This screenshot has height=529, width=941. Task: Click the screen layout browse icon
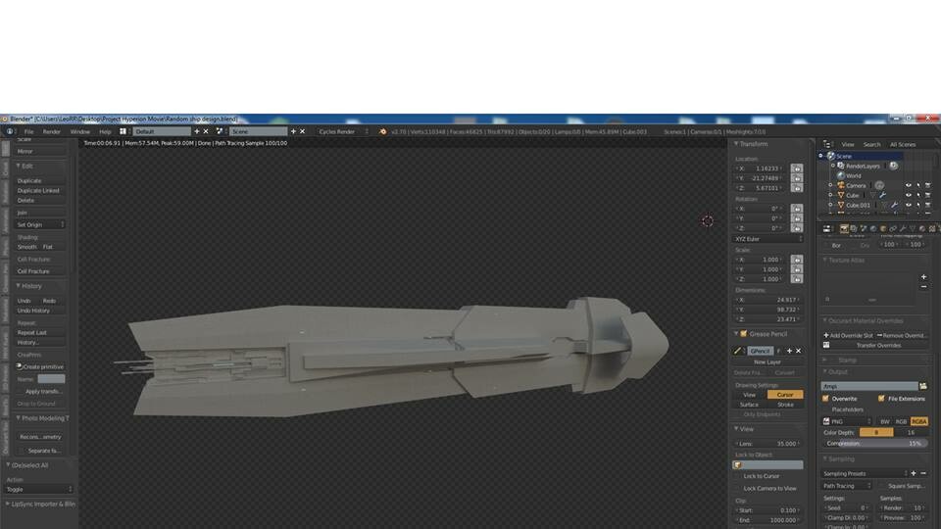pyautogui.click(x=124, y=131)
